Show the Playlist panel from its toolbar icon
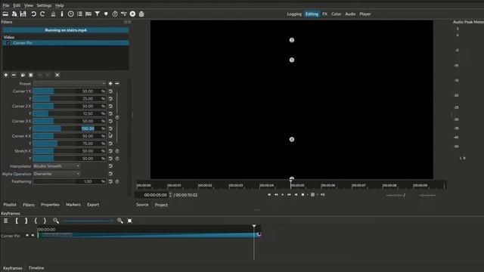 79,14
